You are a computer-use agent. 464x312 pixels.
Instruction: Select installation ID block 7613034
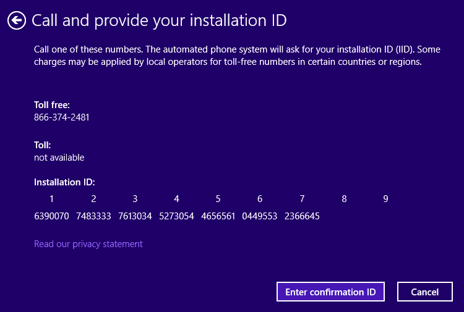point(135,216)
